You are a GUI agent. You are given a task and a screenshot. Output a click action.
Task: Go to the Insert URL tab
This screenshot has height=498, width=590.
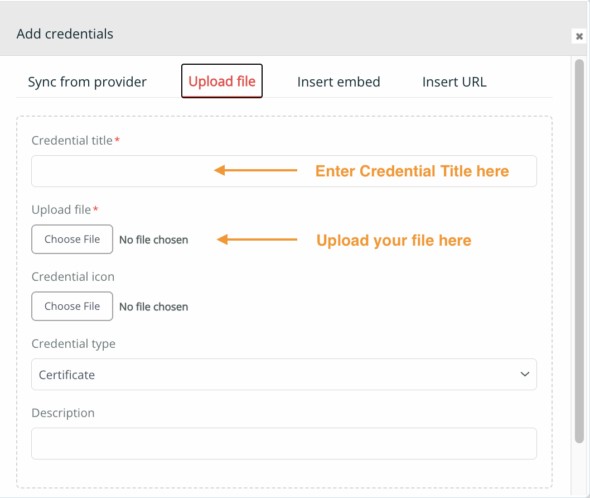coord(454,82)
